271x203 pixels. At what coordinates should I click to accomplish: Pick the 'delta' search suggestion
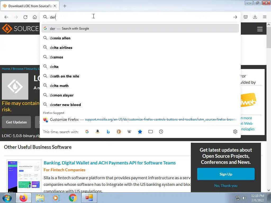[140, 67]
